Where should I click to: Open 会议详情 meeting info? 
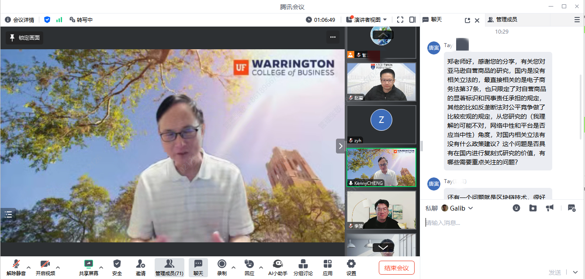tap(20, 20)
